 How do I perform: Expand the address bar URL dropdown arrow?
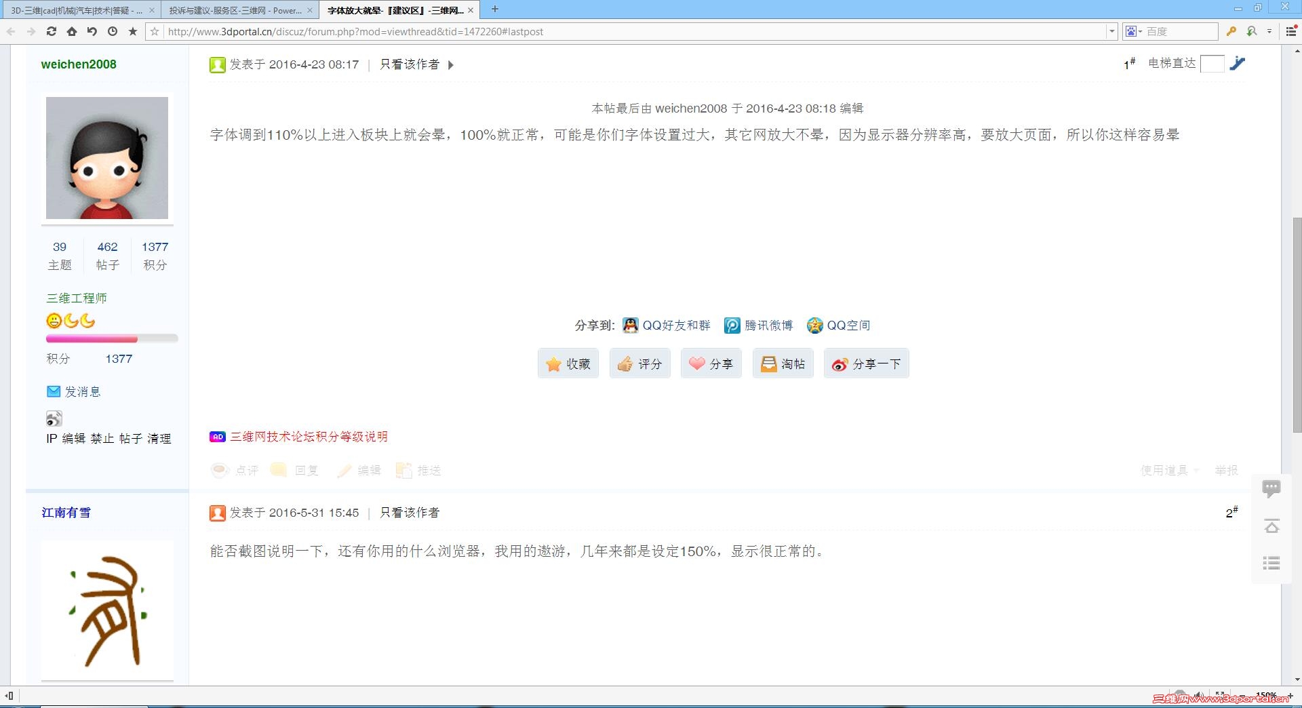point(1111,31)
